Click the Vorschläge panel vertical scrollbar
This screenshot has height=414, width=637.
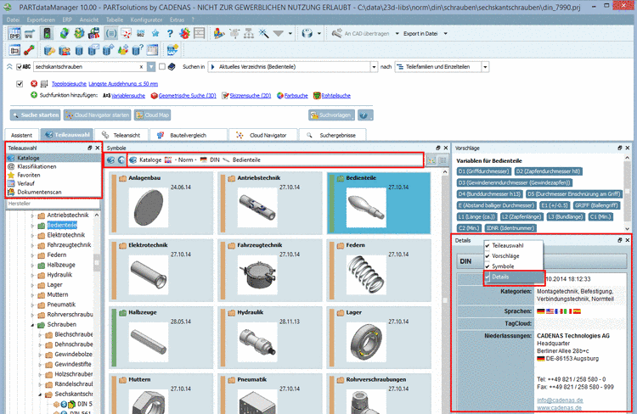[x=628, y=193]
